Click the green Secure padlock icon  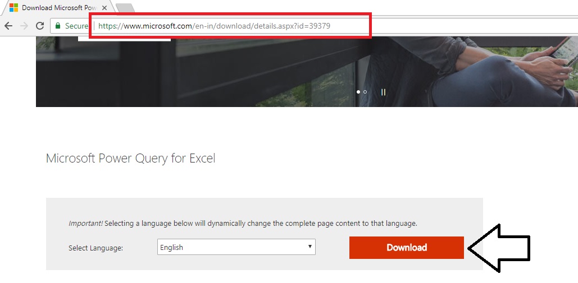[57, 26]
